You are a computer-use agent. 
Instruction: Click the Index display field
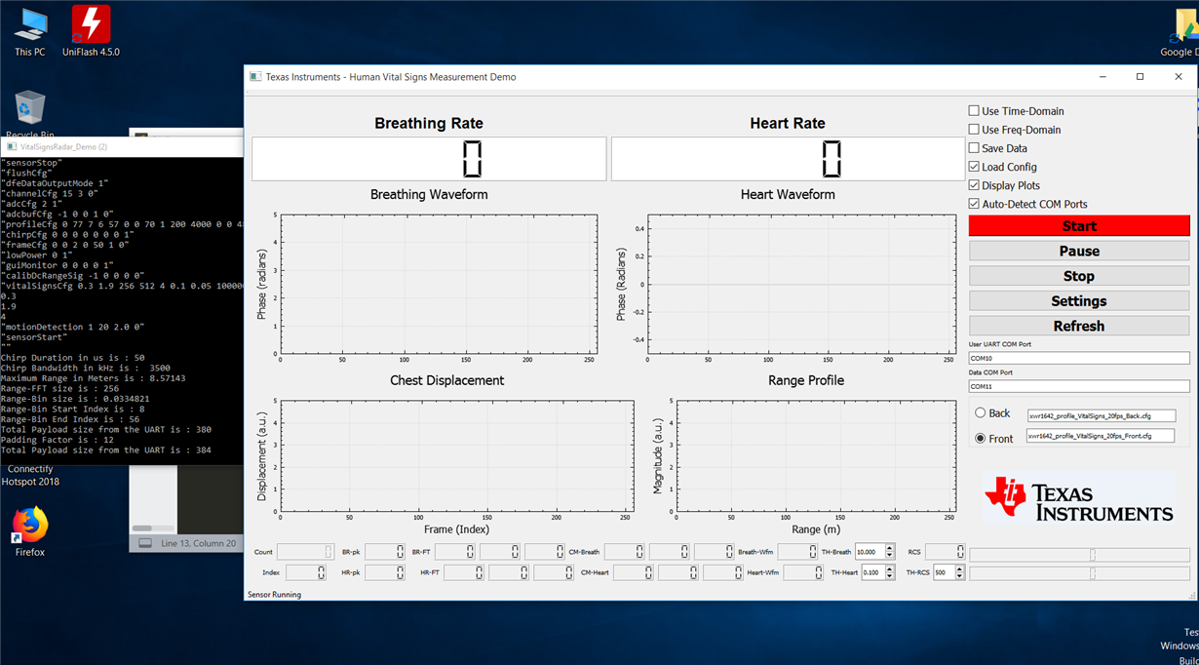(x=306, y=572)
